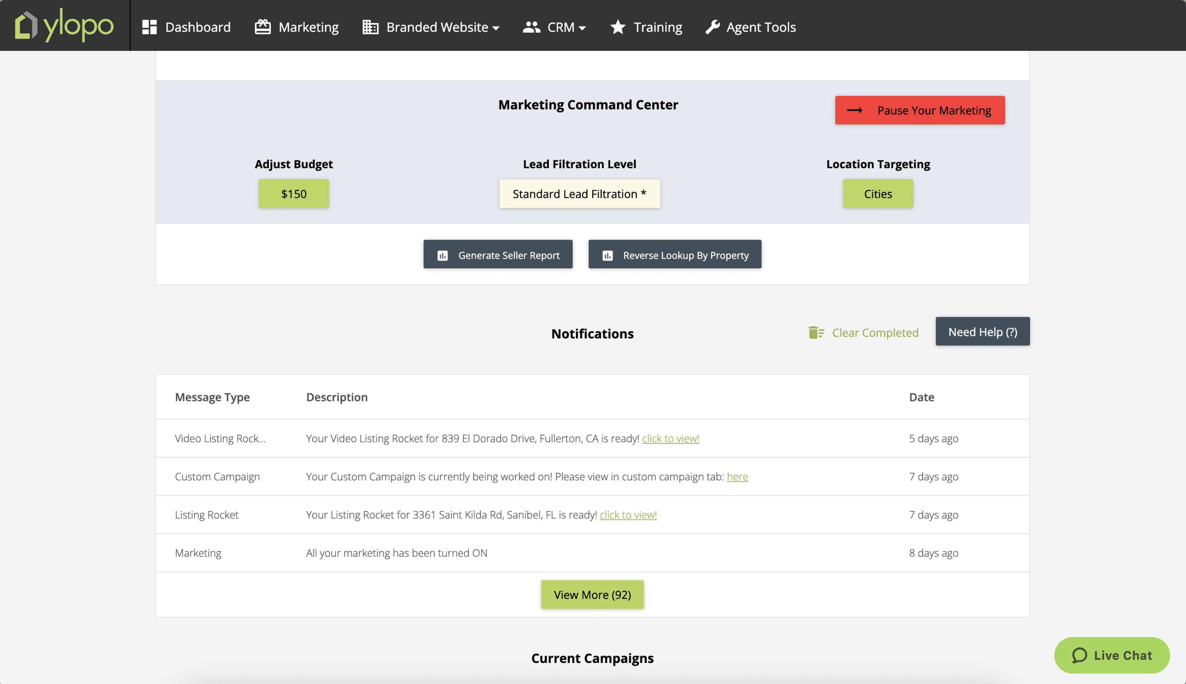The width and height of the screenshot is (1186, 684).
Task: Click the Marketing briefcase icon
Action: (262, 27)
